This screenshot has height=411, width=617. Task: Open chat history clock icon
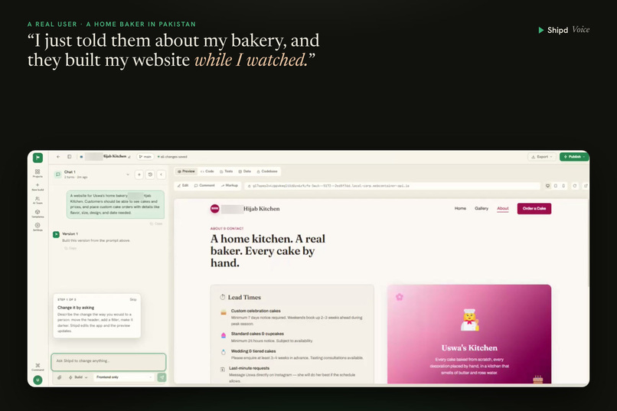tap(150, 175)
